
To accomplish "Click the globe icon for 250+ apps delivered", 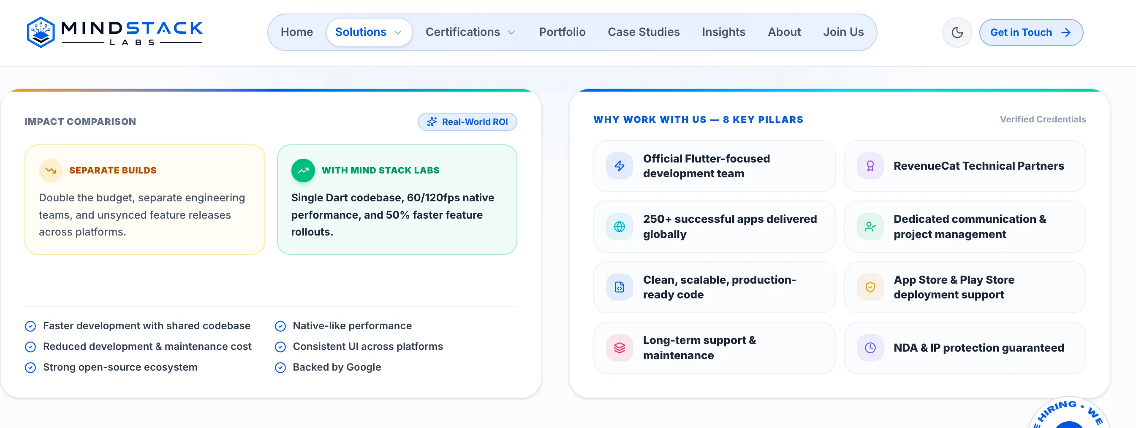I will (619, 227).
